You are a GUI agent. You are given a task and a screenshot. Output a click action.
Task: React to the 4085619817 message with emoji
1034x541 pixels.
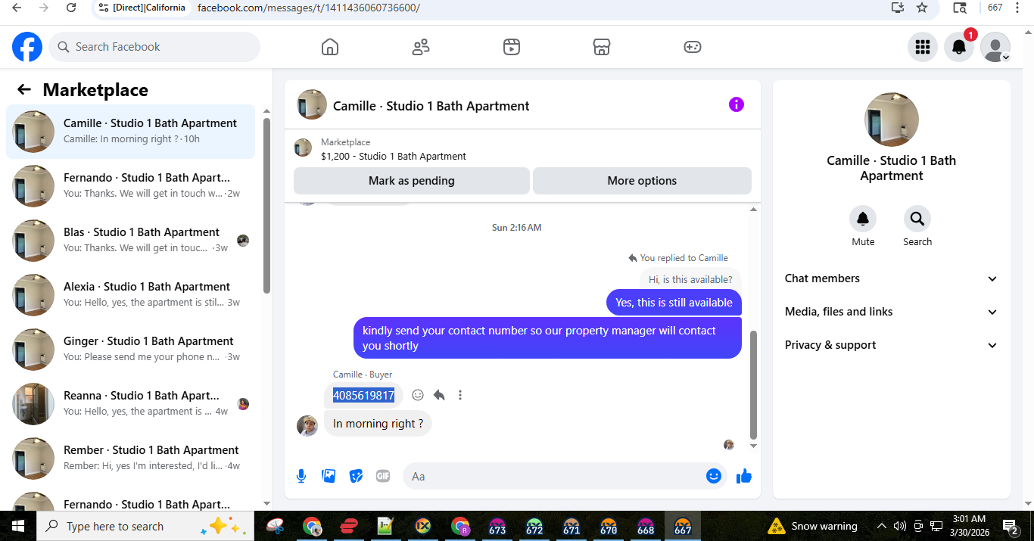click(x=418, y=395)
